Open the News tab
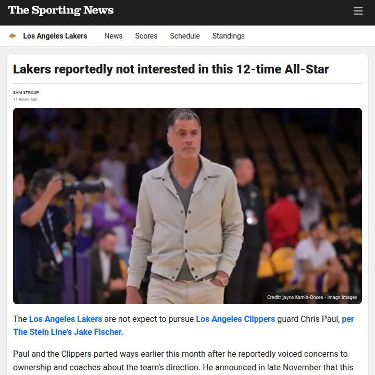Screen dimensions: 375x375 114,36
